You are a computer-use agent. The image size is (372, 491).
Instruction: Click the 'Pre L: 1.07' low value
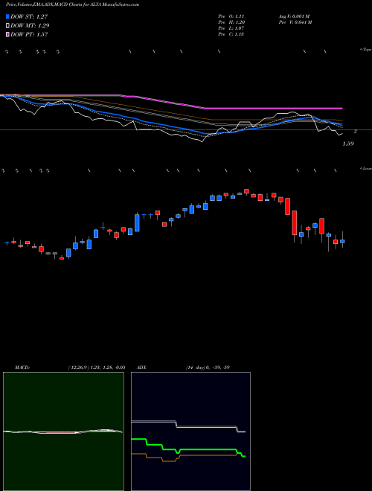click(231, 28)
